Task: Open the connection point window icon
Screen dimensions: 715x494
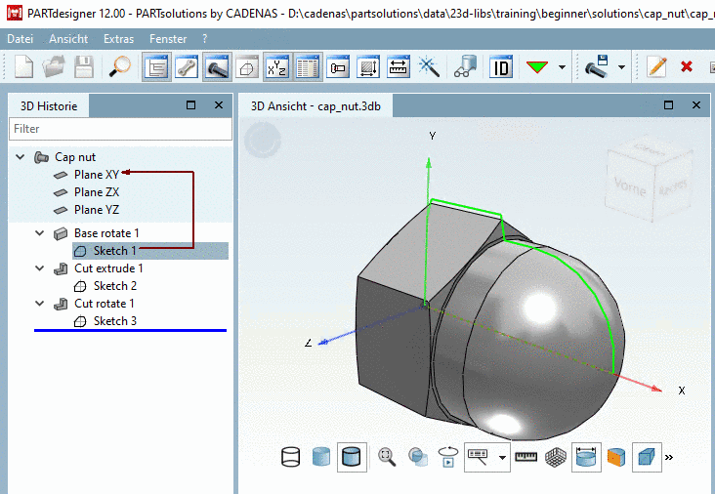Action: 338,67
